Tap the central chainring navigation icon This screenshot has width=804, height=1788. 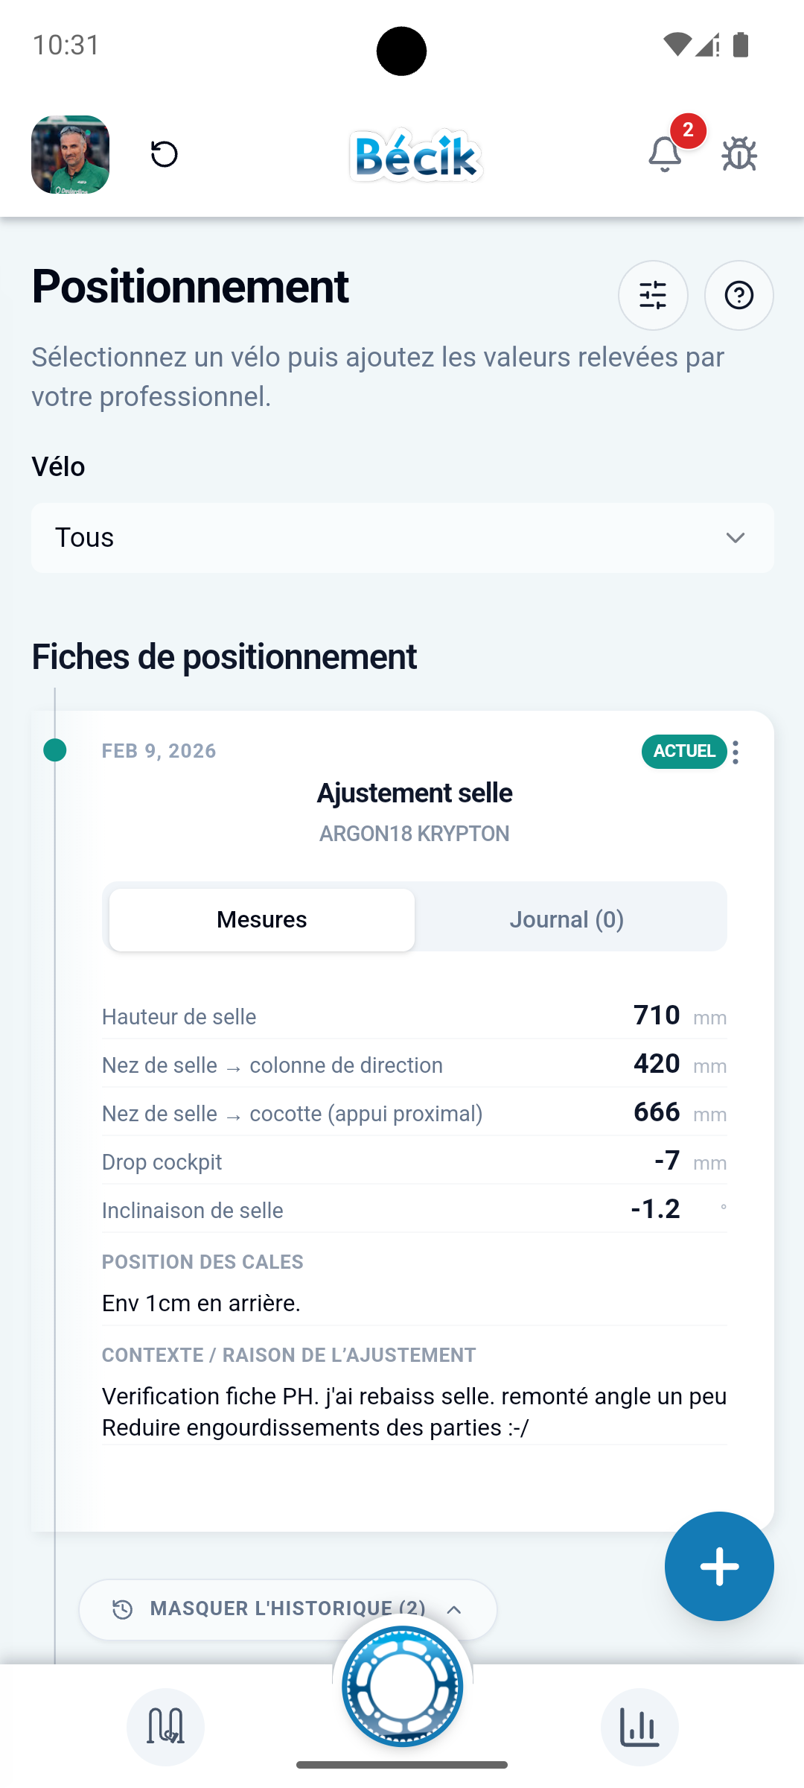coord(402,1685)
